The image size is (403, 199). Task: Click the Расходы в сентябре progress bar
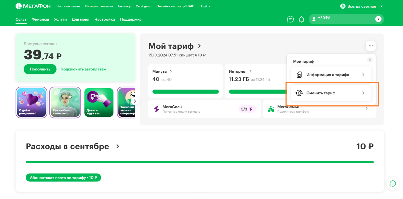200,162
